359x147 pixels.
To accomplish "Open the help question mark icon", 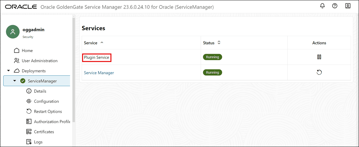I will (x=335, y=6).
